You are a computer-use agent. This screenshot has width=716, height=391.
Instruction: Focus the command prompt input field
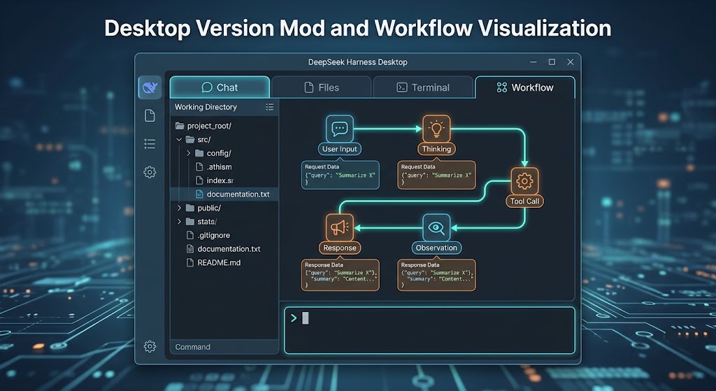point(429,330)
